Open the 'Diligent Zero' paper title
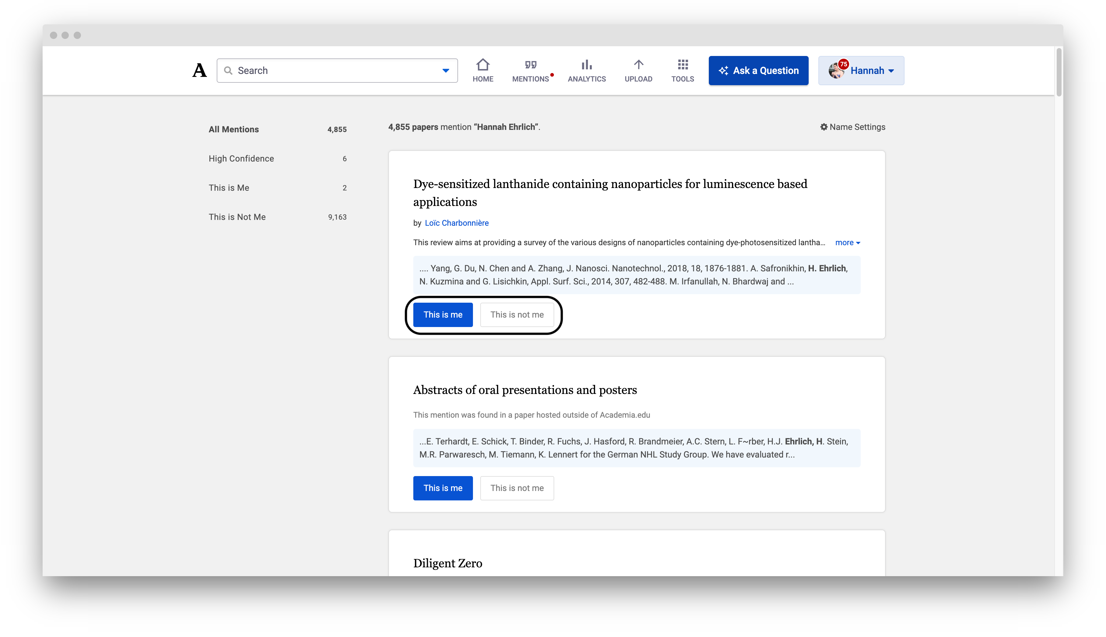This screenshot has width=1106, height=637. pyautogui.click(x=447, y=563)
